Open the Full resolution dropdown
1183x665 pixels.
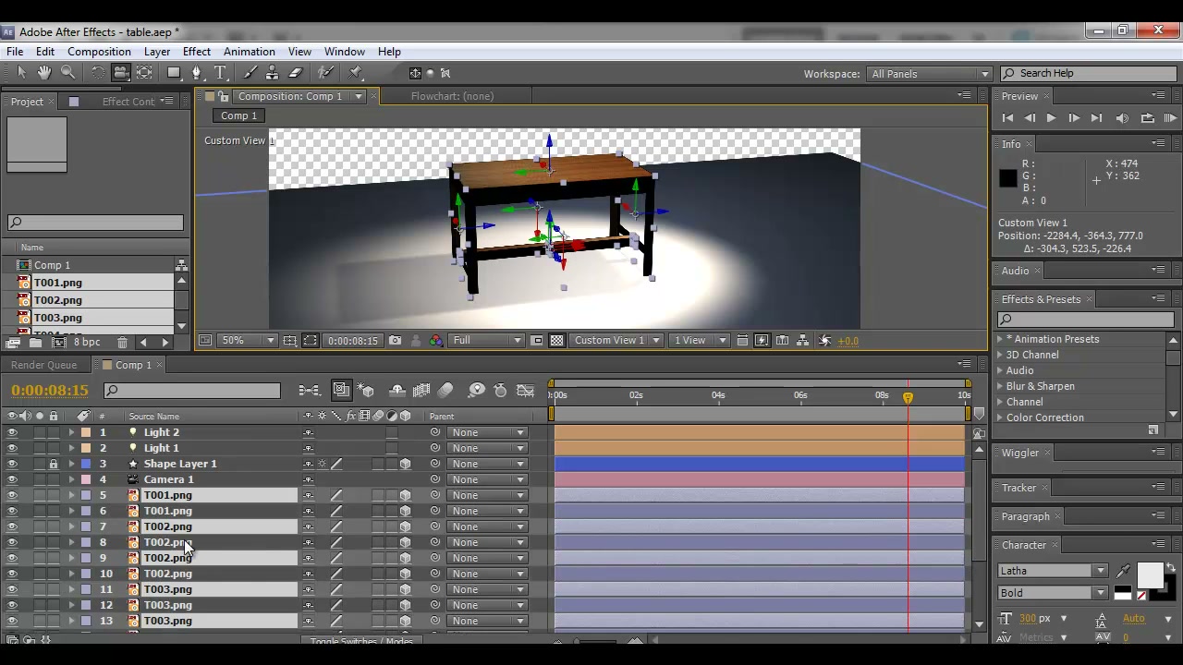[488, 341]
